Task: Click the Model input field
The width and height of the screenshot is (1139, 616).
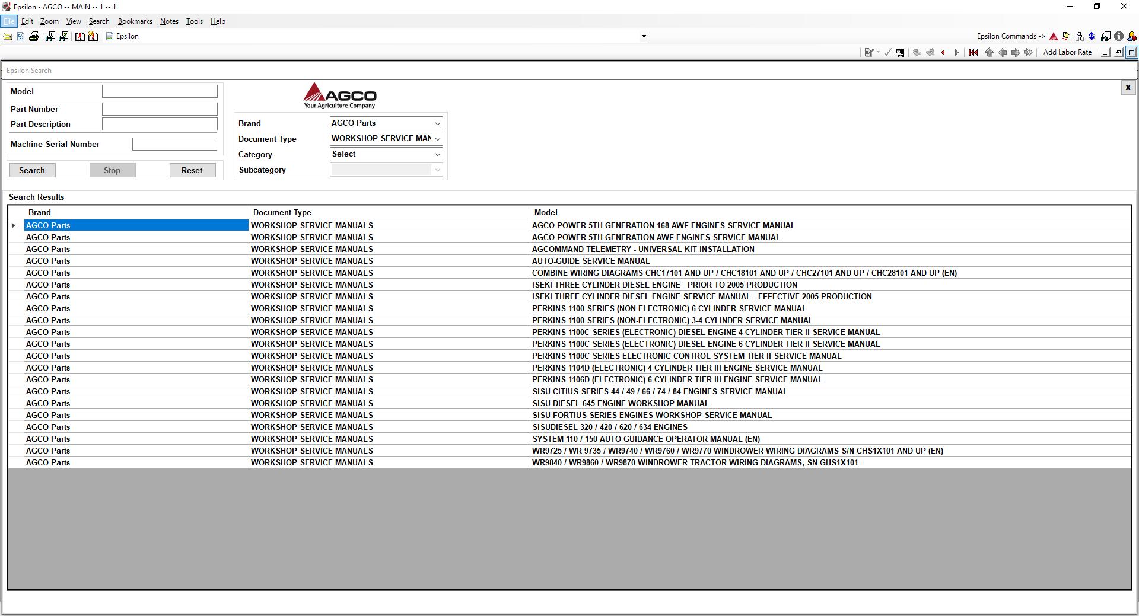Action: coord(160,91)
